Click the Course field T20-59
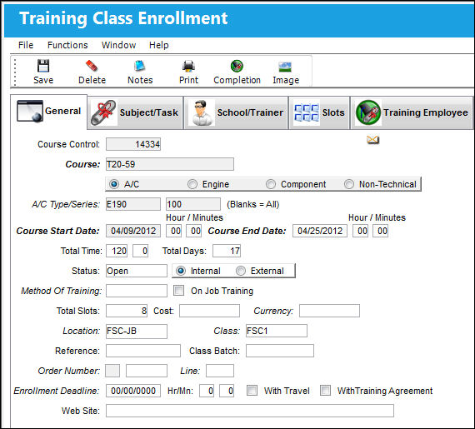 (170, 164)
